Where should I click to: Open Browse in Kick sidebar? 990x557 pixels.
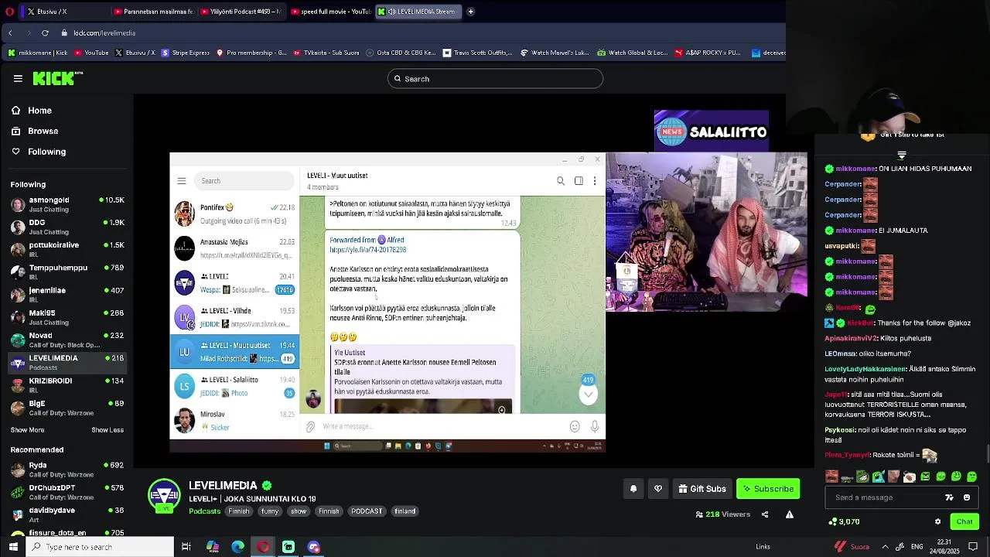[43, 131]
